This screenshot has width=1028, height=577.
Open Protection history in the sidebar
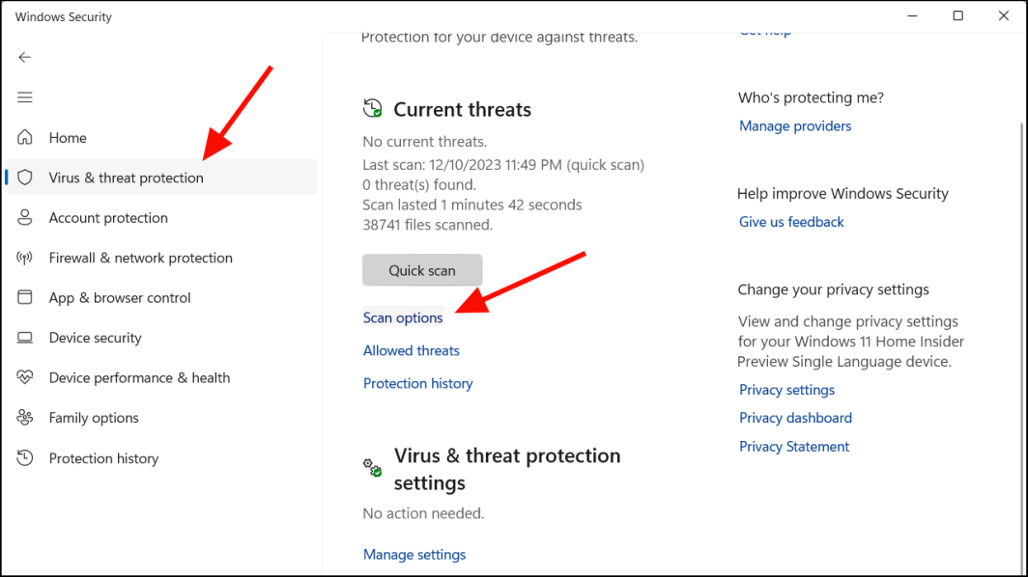tap(103, 458)
